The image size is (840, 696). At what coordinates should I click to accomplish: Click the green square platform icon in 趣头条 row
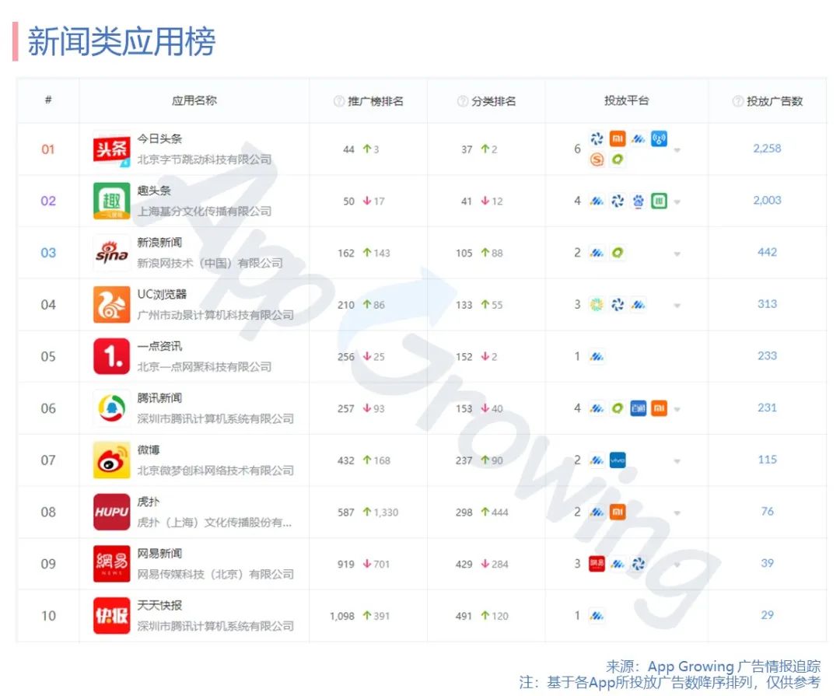(x=659, y=201)
